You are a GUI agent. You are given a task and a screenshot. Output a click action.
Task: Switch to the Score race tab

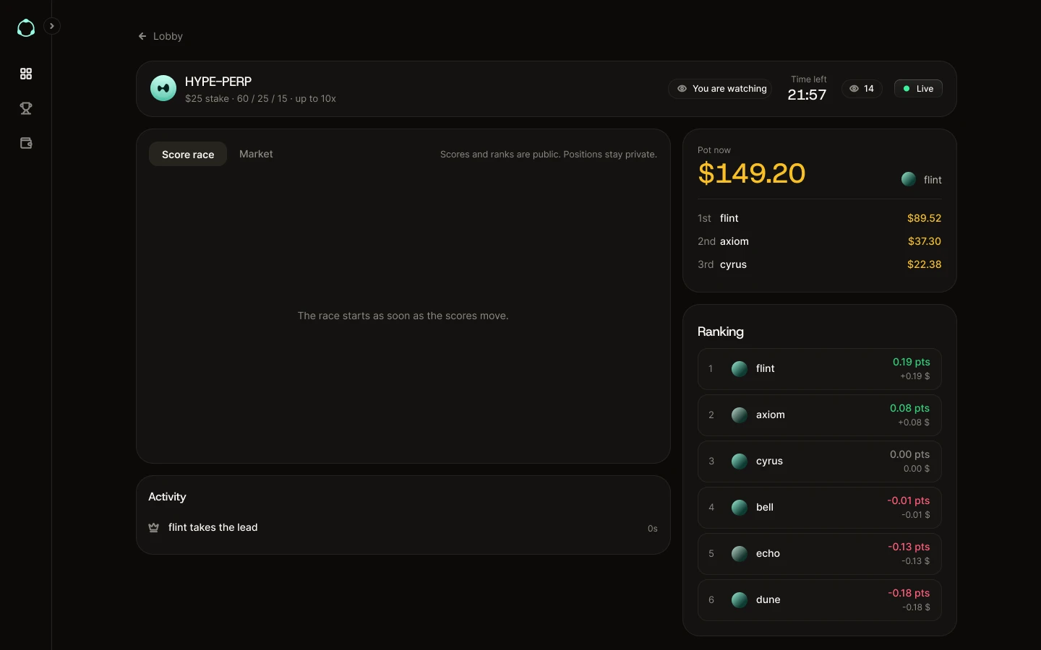click(x=188, y=154)
